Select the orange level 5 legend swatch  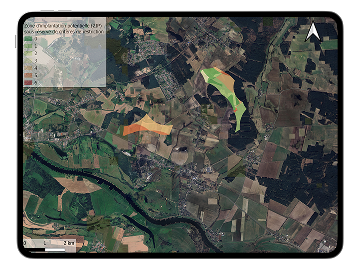coord(28,74)
